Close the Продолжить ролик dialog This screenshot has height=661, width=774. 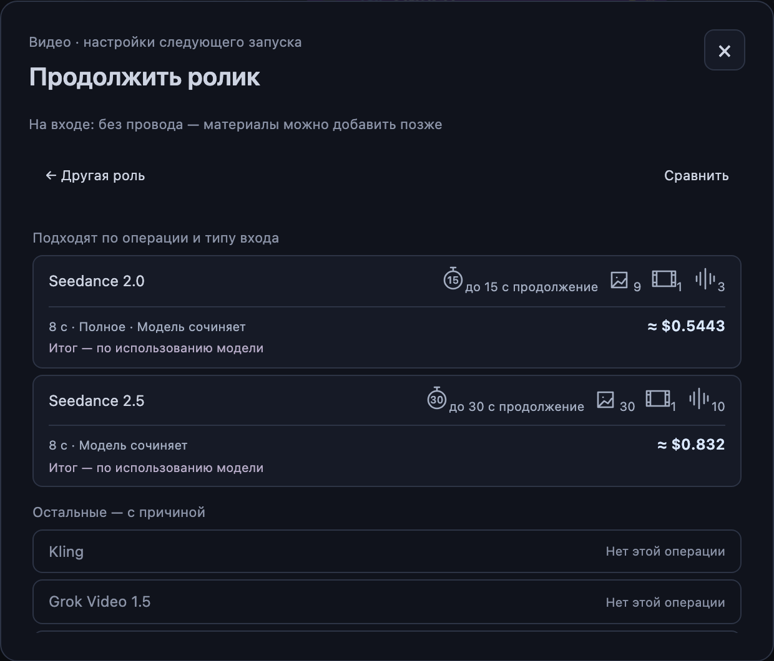tap(724, 51)
